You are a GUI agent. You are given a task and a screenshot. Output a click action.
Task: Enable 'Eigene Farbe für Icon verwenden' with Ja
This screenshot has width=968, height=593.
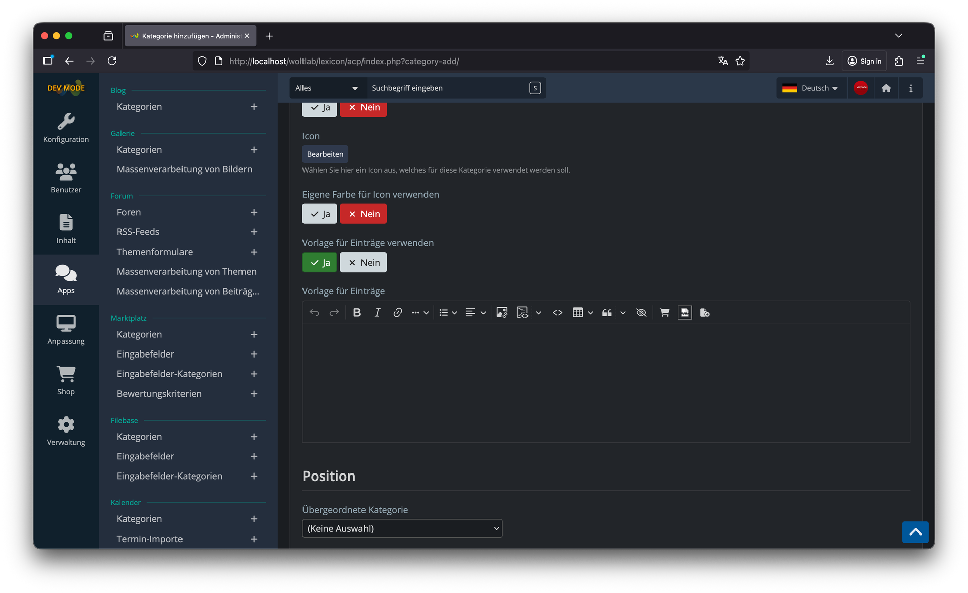point(319,214)
